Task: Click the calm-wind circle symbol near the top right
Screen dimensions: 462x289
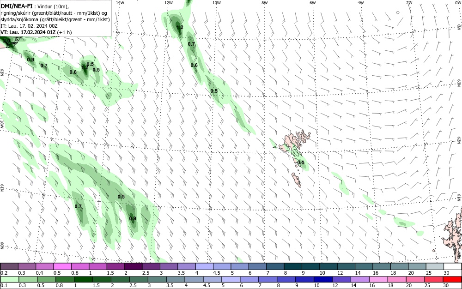Action: (398, 12)
